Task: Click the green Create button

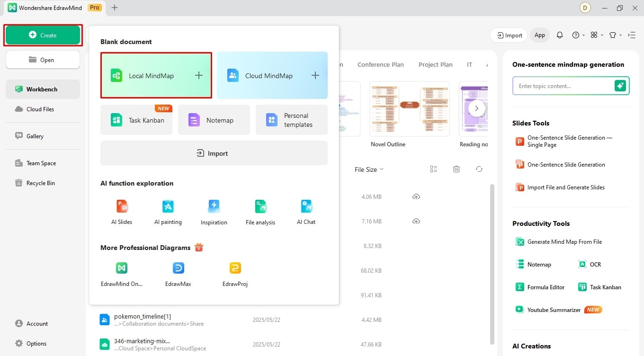Action: click(x=43, y=35)
